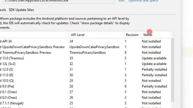Click API Level cell 34

(x=71, y=41)
